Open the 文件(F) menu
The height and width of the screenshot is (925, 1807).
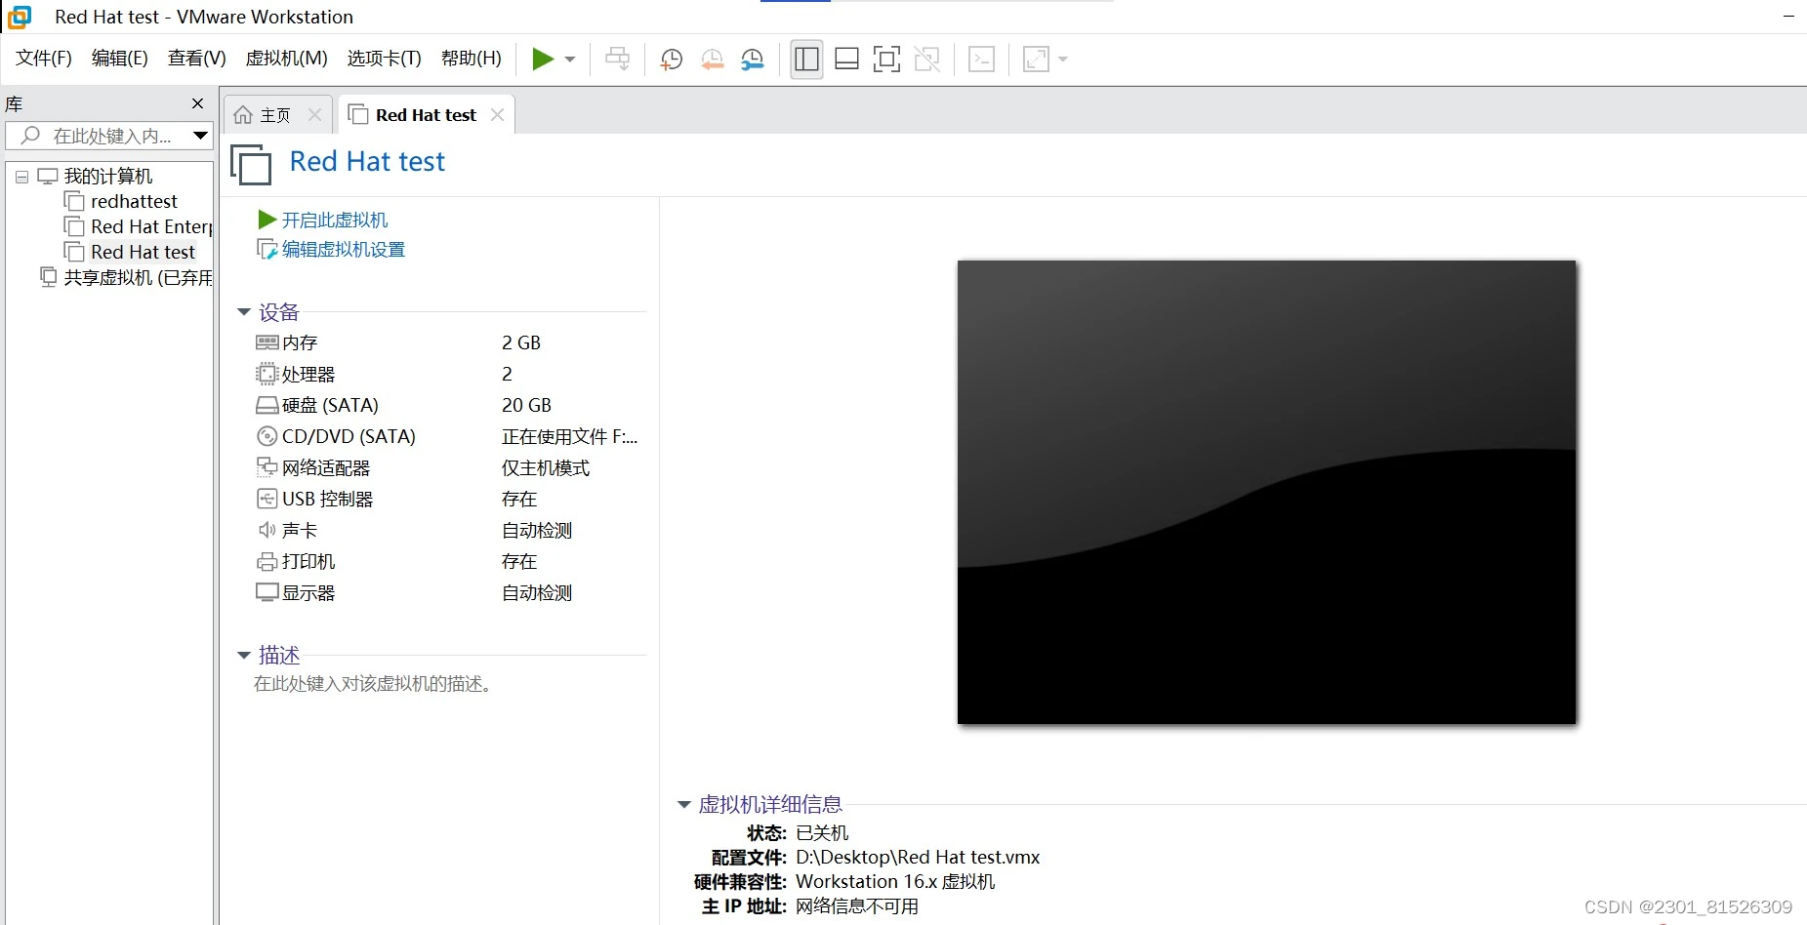(44, 59)
